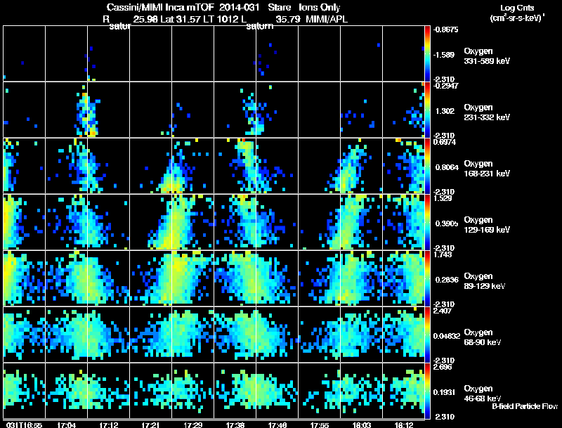Select the 'Oxygen 168-231 keV' row label
This screenshot has height=428, width=562.
coord(487,169)
